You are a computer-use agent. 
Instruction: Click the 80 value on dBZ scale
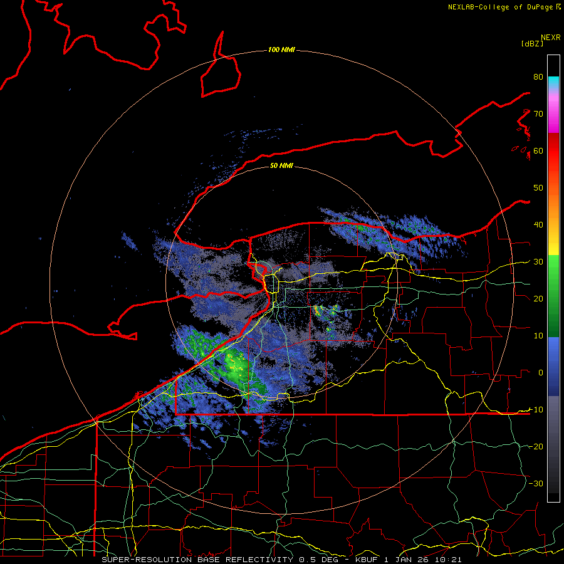click(x=538, y=76)
